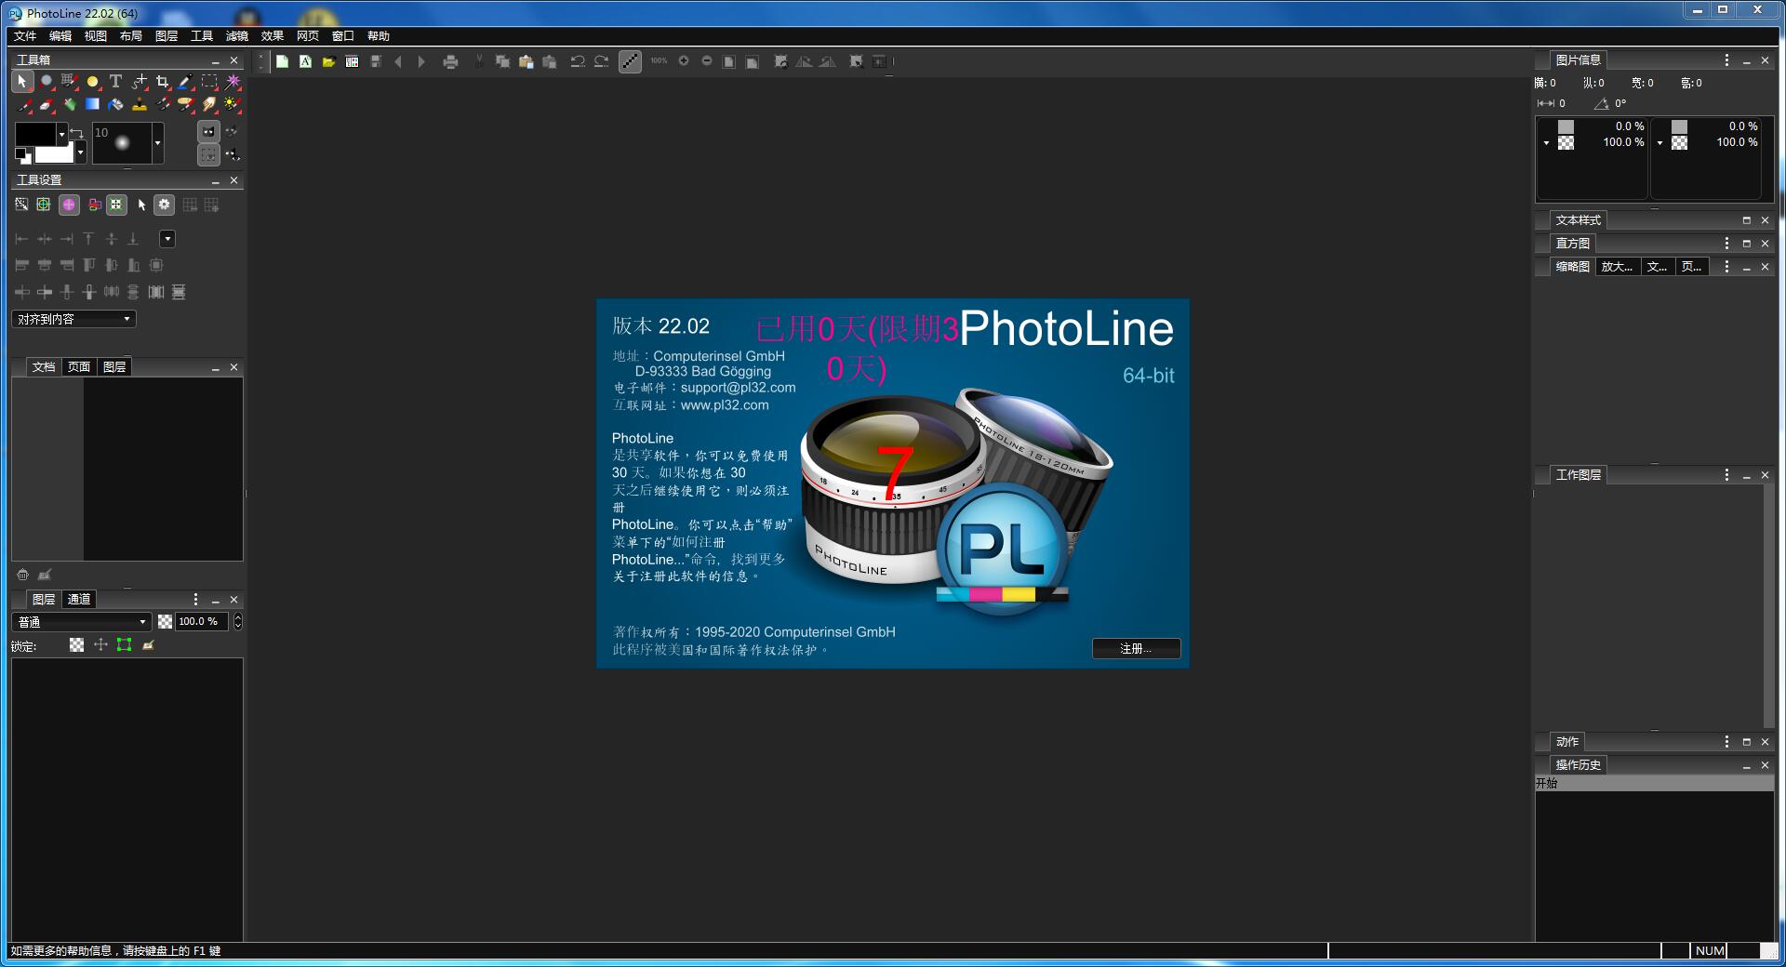Click the new document toolbar icon

tap(282, 61)
